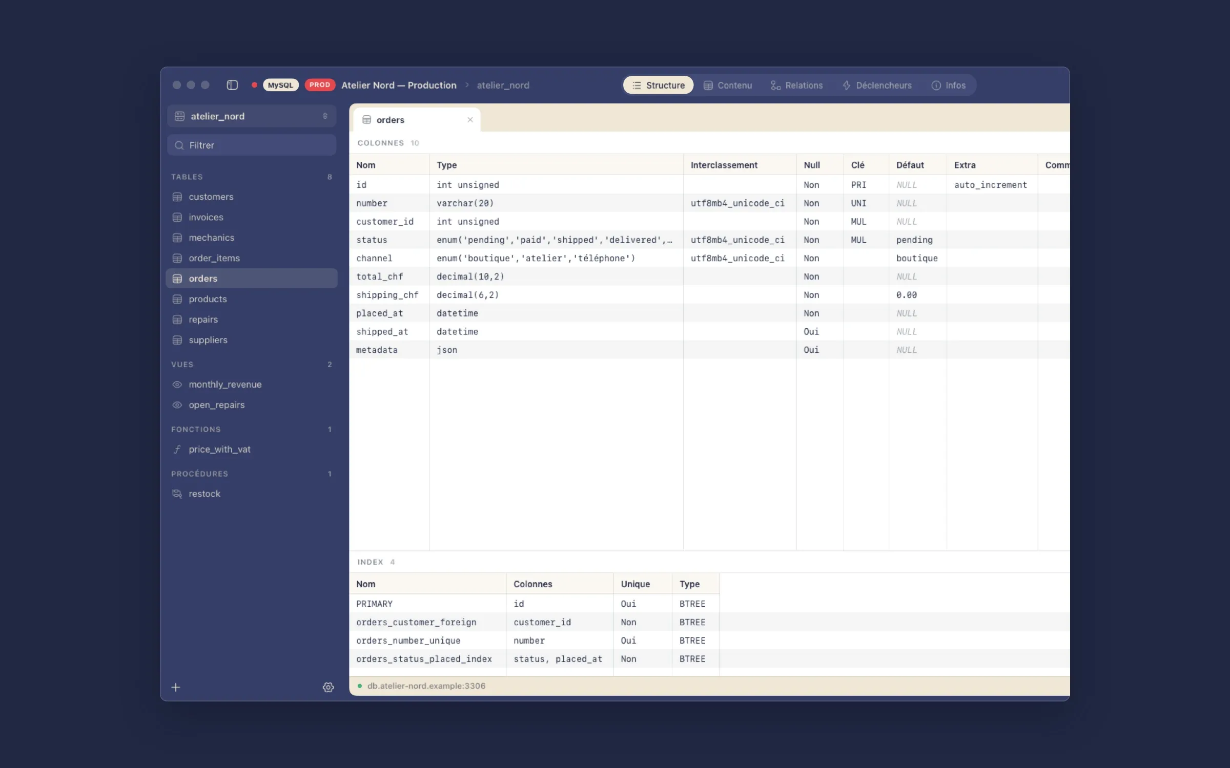Click the PRIMARY index row
The height and width of the screenshot is (768, 1230).
point(709,604)
